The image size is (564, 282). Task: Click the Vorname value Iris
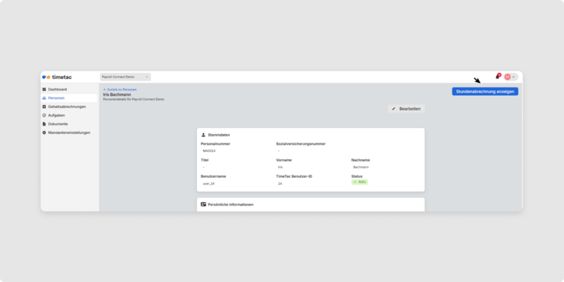[280, 167]
